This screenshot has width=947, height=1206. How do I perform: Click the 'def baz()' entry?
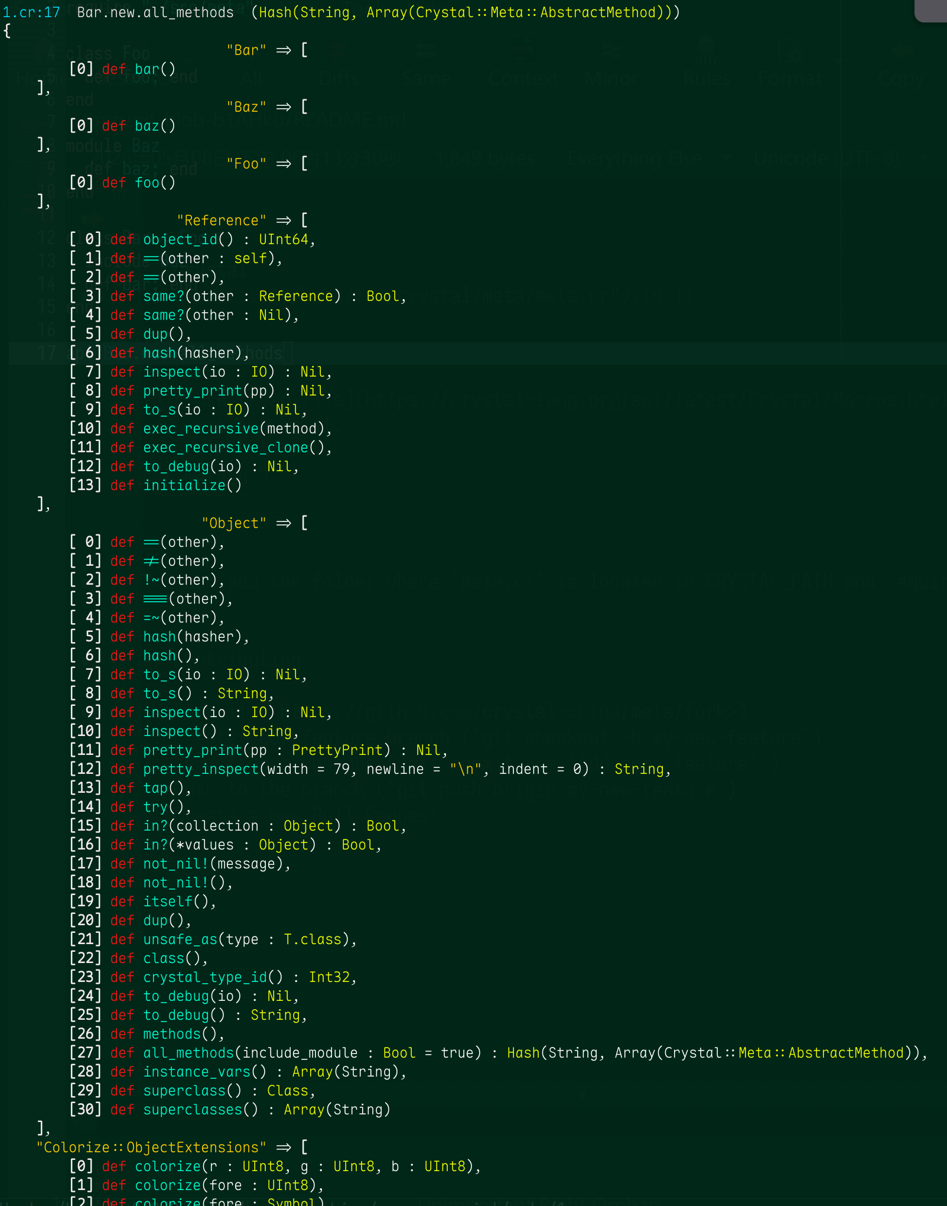pos(139,126)
